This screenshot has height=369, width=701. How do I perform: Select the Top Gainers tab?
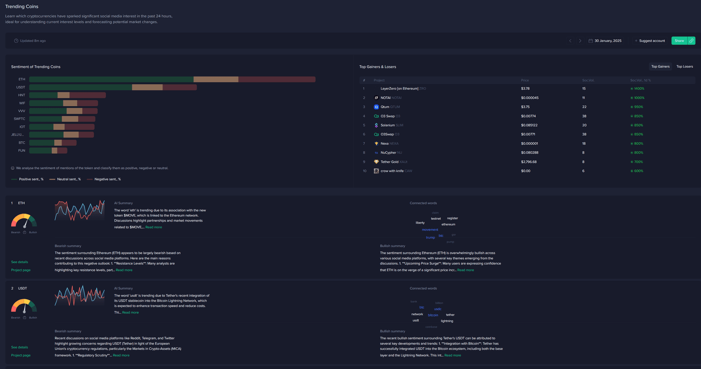pyautogui.click(x=660, y=67)
